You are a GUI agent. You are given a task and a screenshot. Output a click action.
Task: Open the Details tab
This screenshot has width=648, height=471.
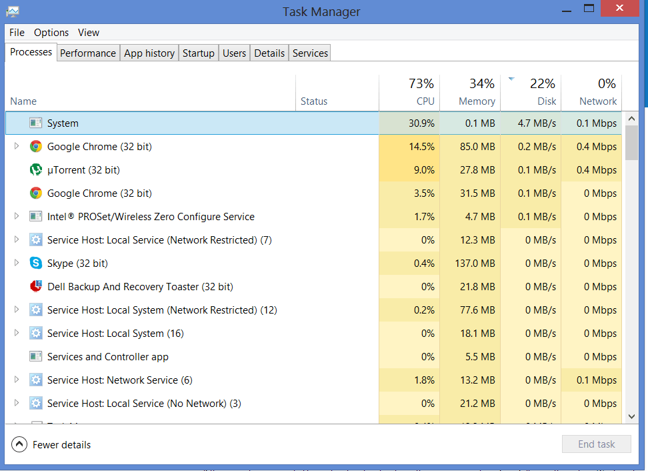pyautogui.click(x=269, y=53)
